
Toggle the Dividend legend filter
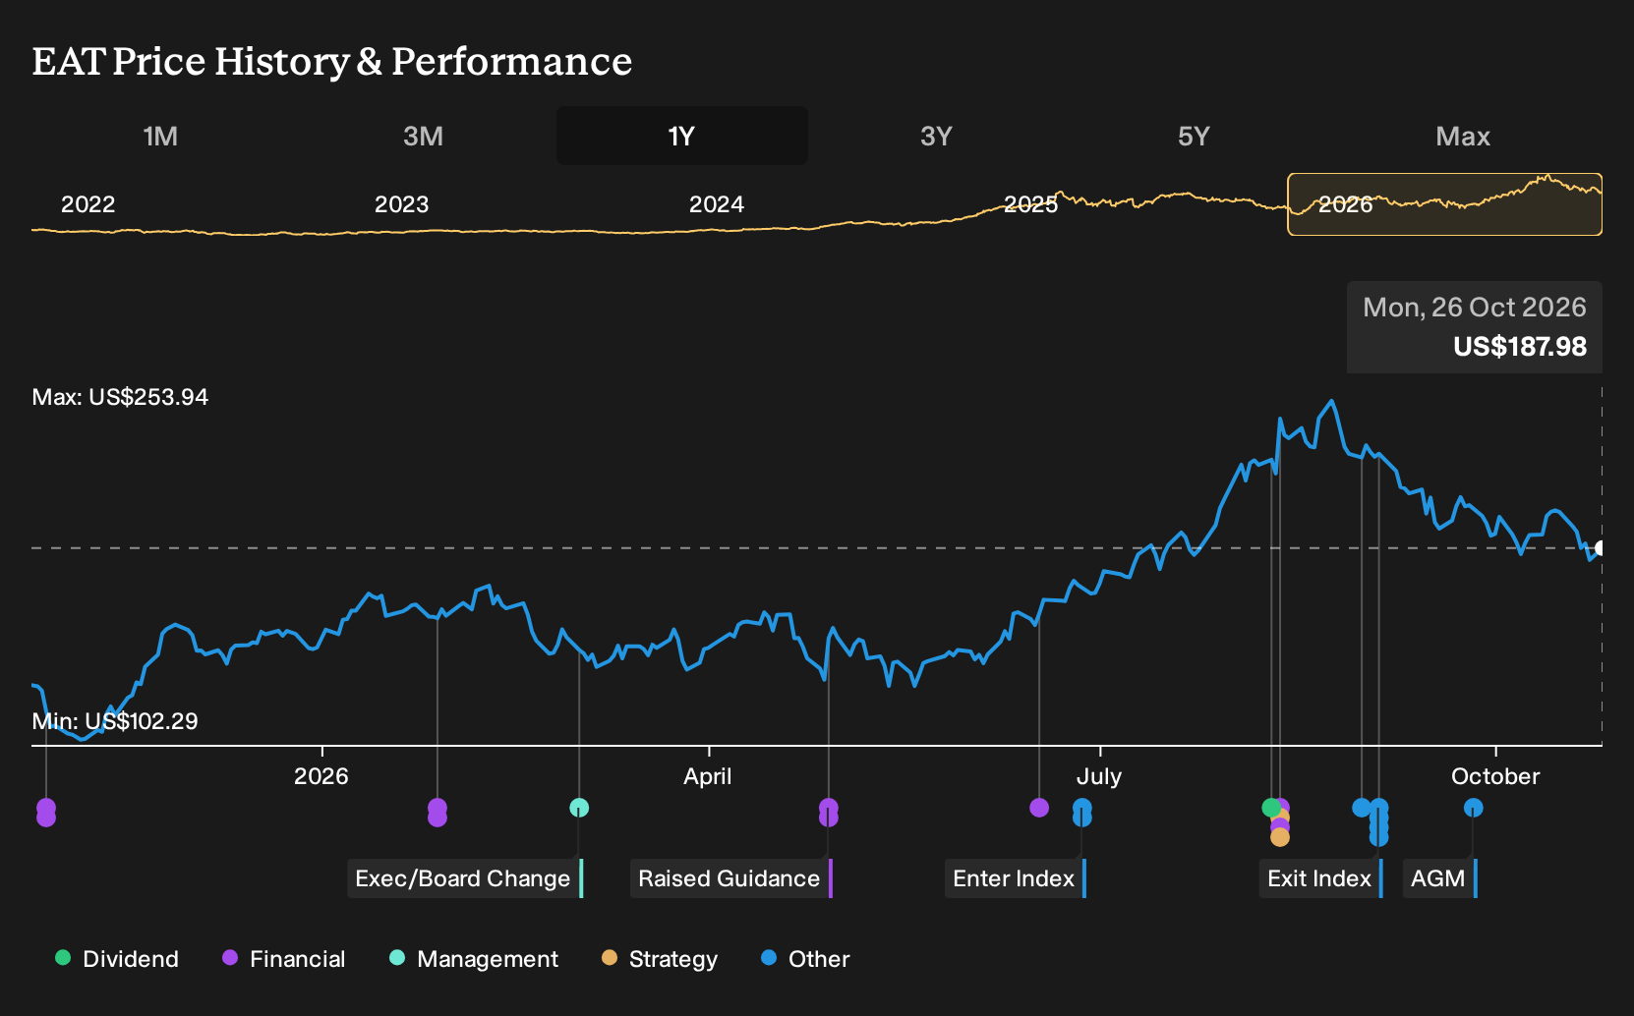click(x=117, y=959)
